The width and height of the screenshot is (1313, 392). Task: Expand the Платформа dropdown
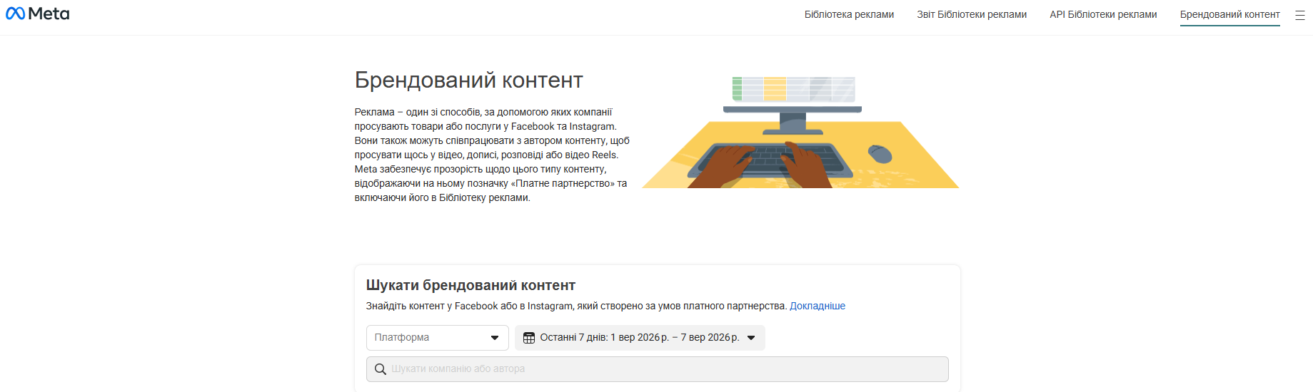[x=437, y=338]
